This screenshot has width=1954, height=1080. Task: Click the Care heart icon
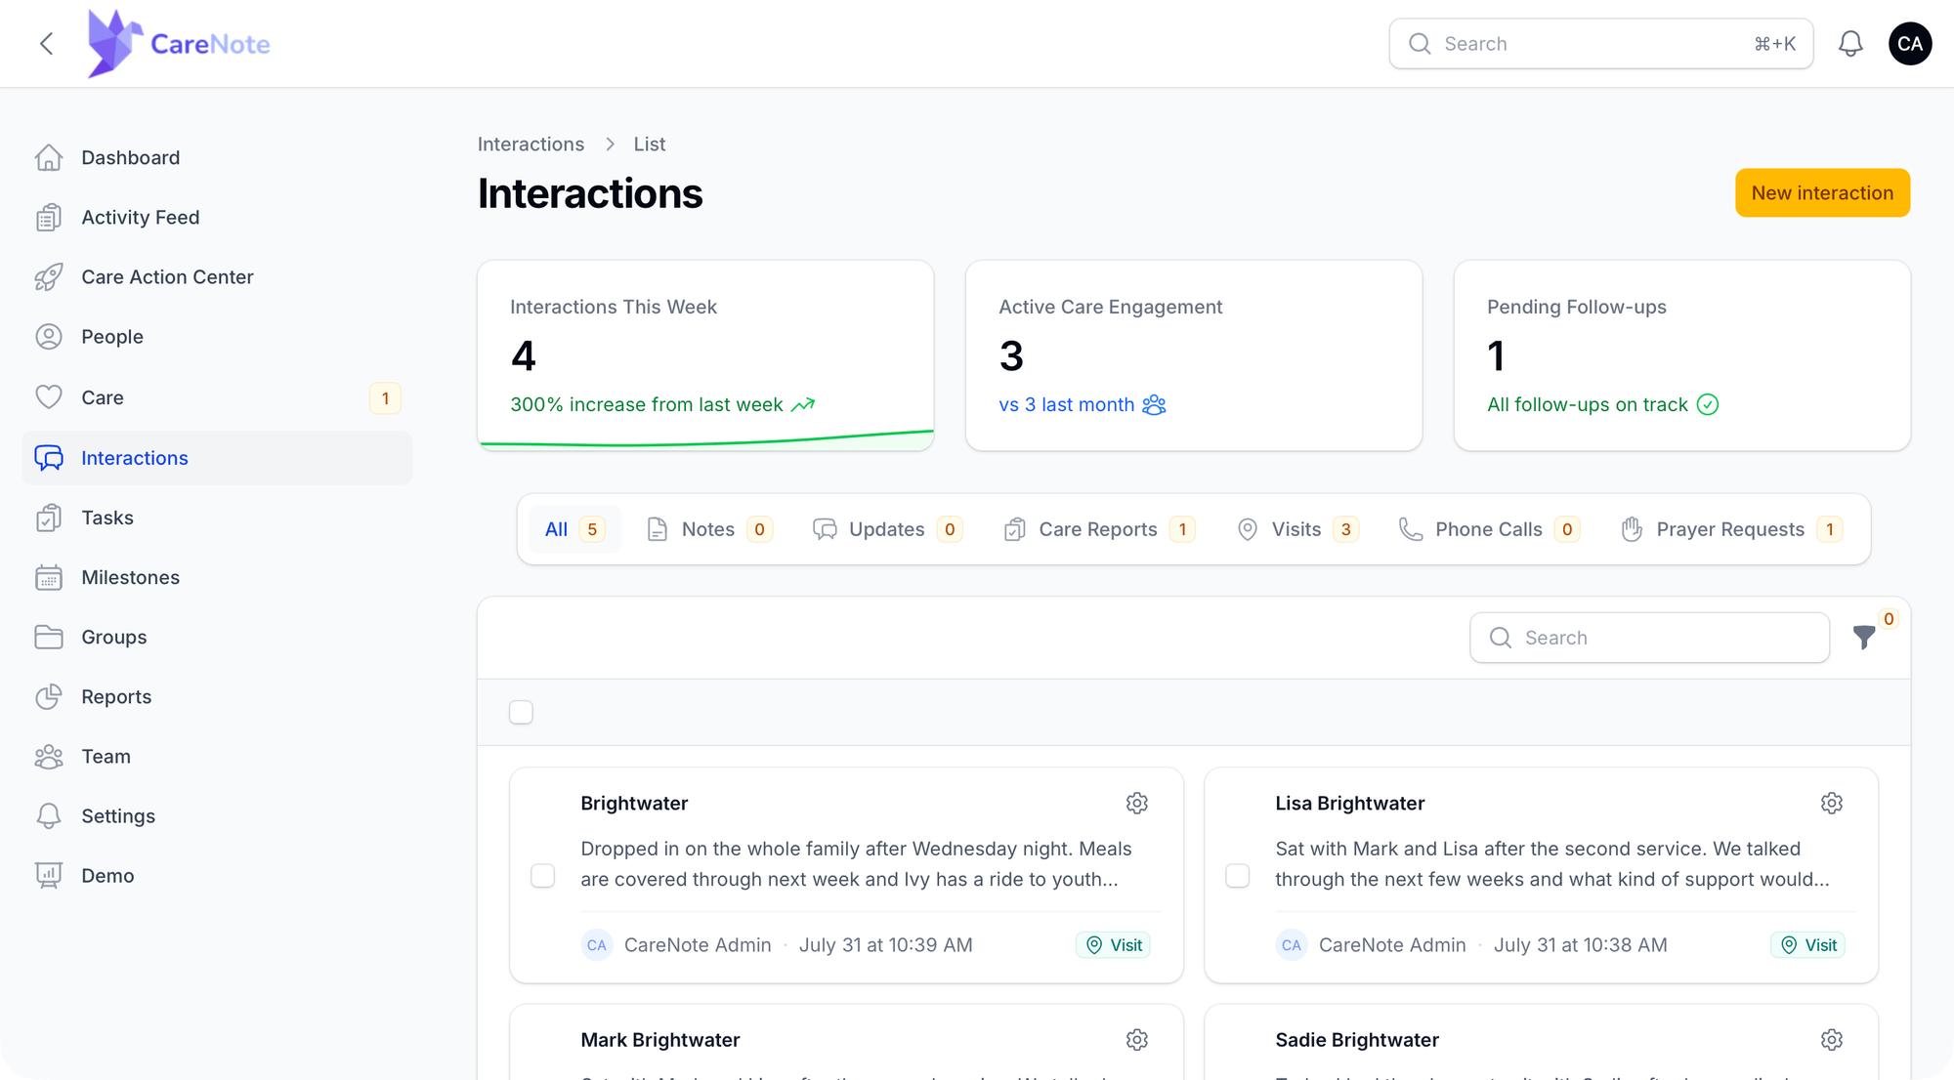[x=49, y=397]
